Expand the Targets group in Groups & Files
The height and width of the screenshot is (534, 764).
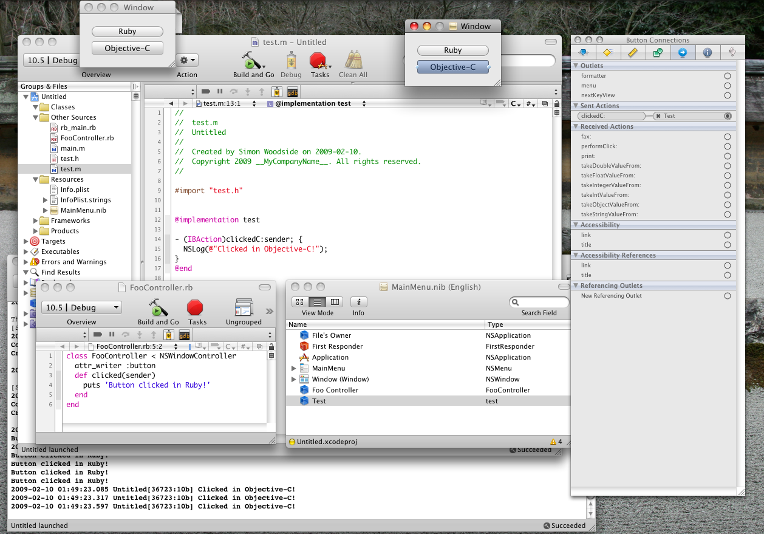[x=26, y=241]
